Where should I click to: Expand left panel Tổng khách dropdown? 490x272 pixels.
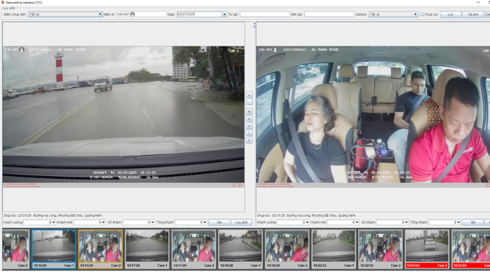(x=205, y=222)
